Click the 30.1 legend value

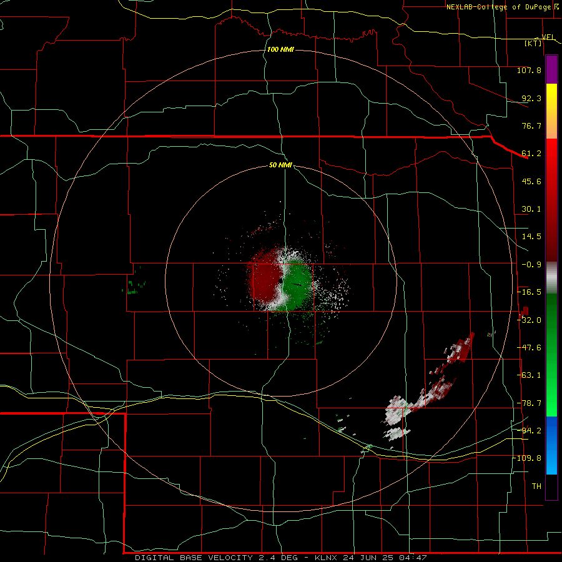tap(531, 209)
